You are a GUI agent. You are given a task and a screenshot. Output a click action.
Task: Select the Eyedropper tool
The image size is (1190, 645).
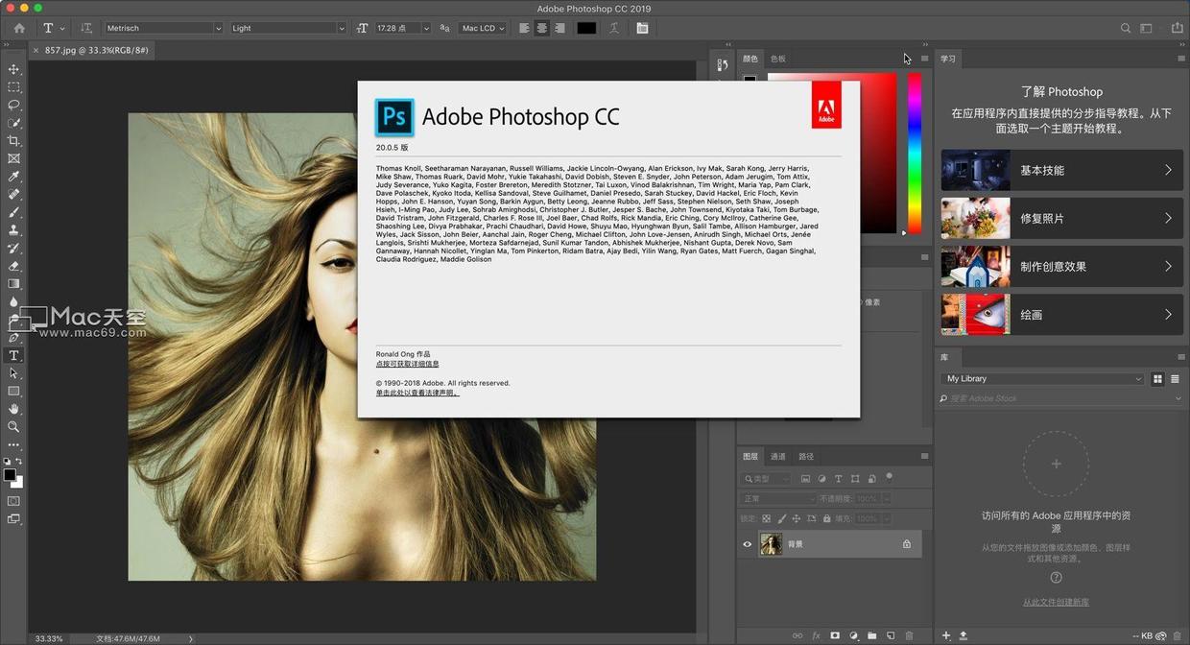tap(13, 177)
